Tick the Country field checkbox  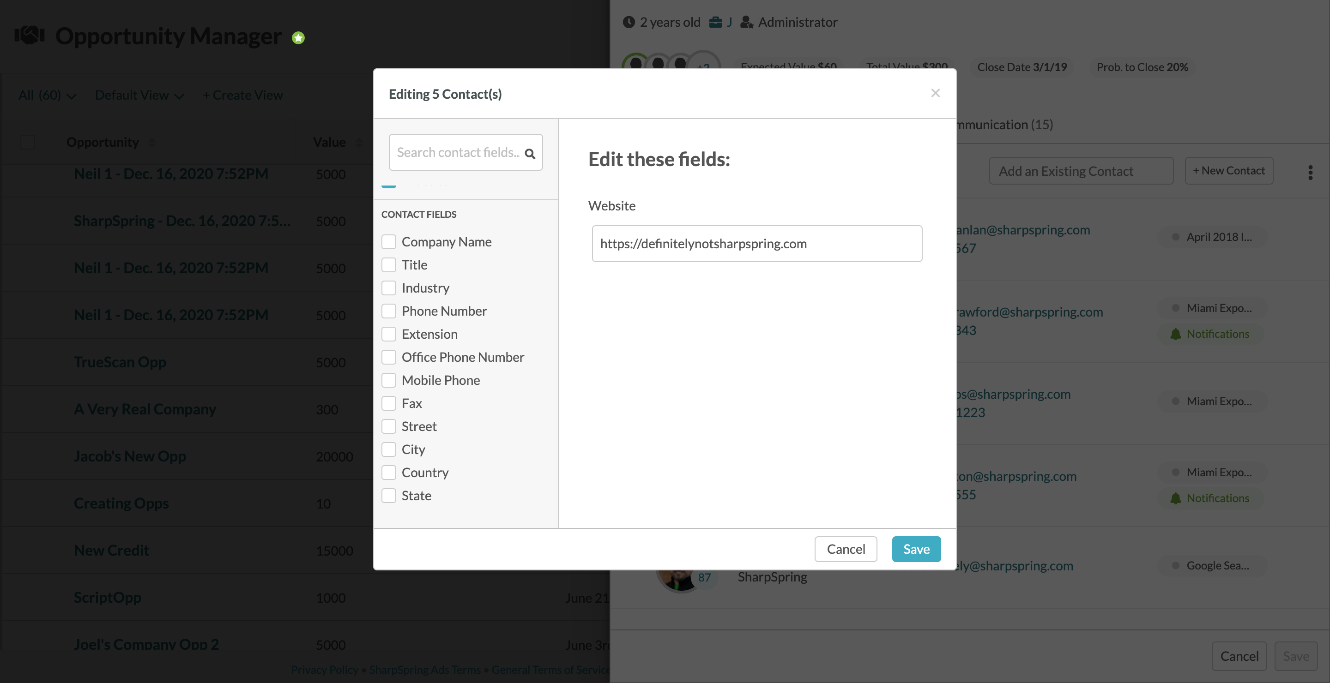389,473
